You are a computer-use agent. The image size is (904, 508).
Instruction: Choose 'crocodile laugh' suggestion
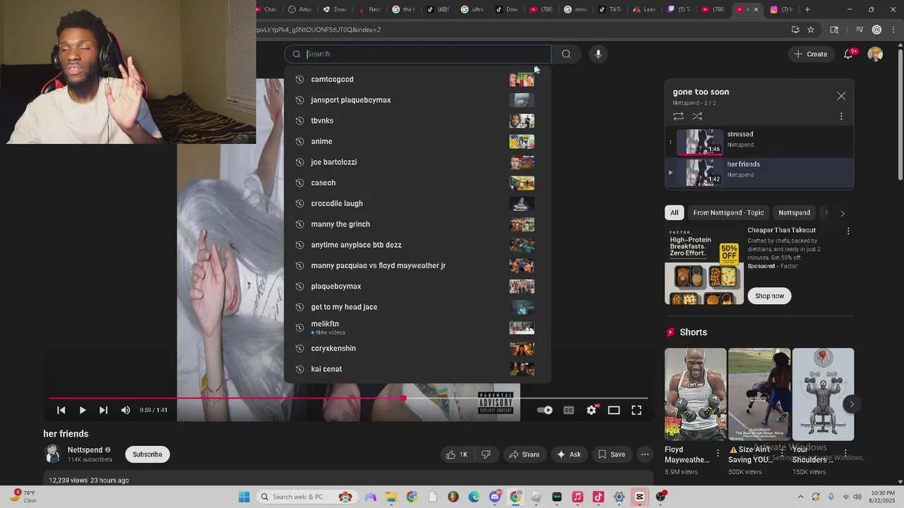(417, 203)
